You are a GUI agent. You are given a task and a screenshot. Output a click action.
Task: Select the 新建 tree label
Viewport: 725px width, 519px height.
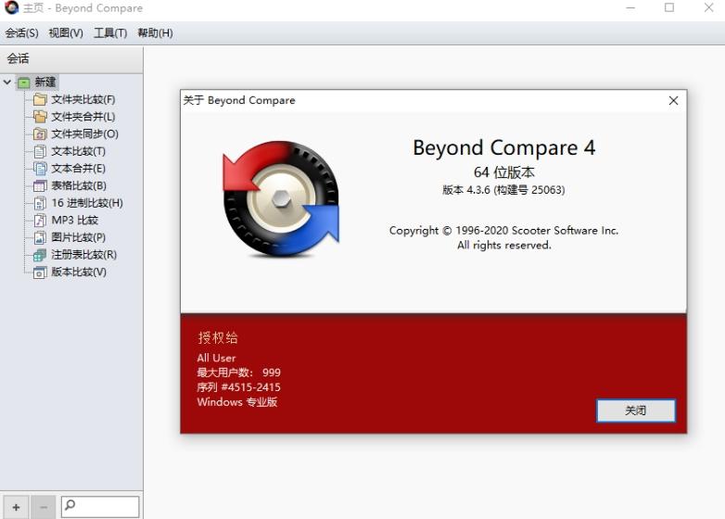pyautogui.click(x=45, y=82)
